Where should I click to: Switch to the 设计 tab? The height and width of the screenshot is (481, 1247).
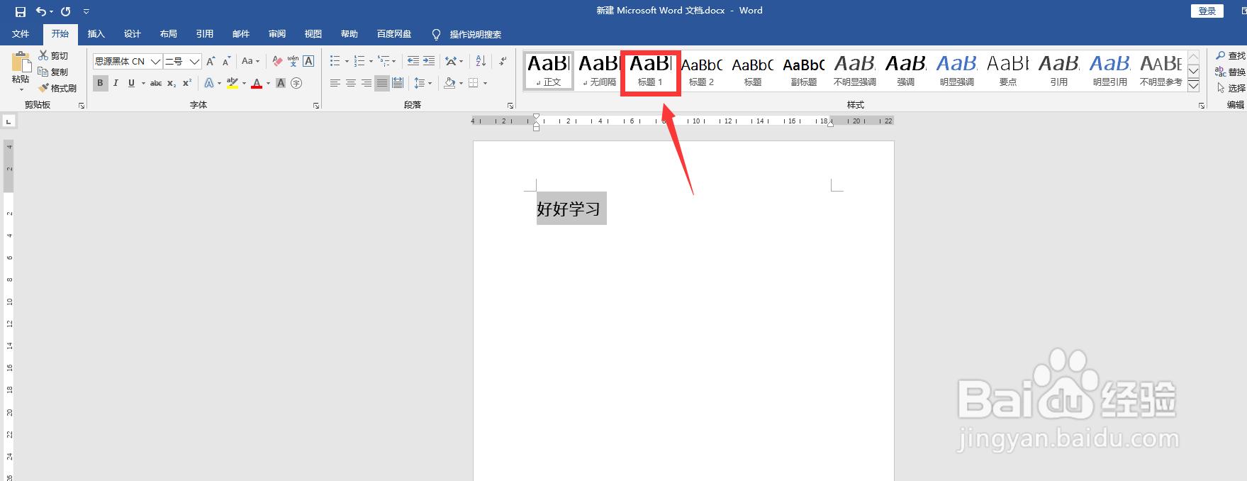tap(132, 34)
